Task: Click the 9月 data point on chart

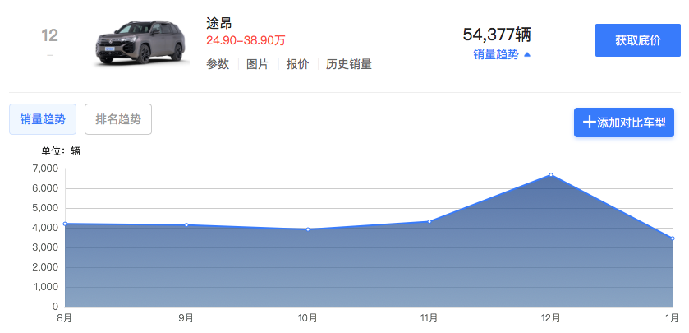Action: pyautogui.click(x=186, y=225)
